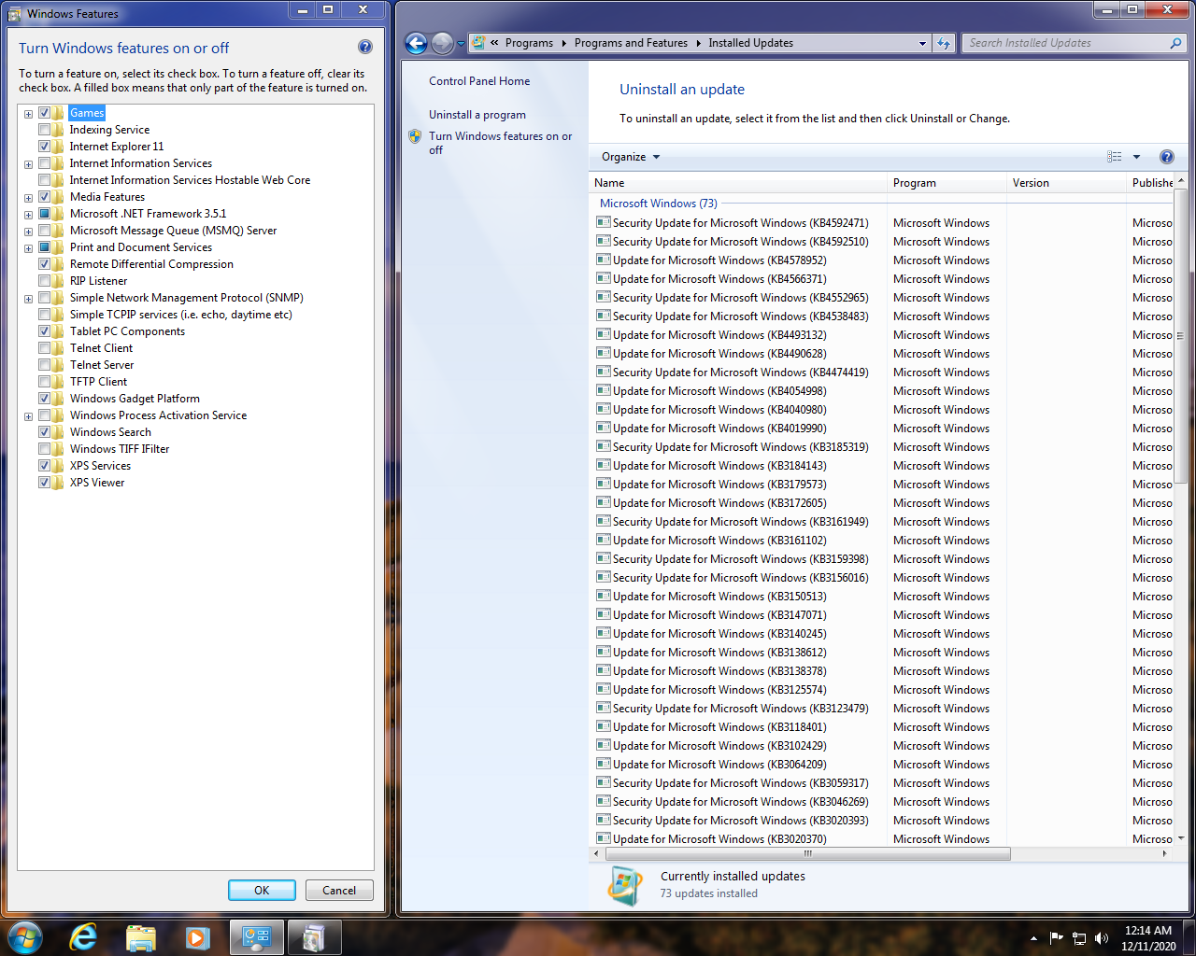Click the vertical scrollbar down arrow in updates list
This screenshot has width=1196, height=956.
[1180, 838]
